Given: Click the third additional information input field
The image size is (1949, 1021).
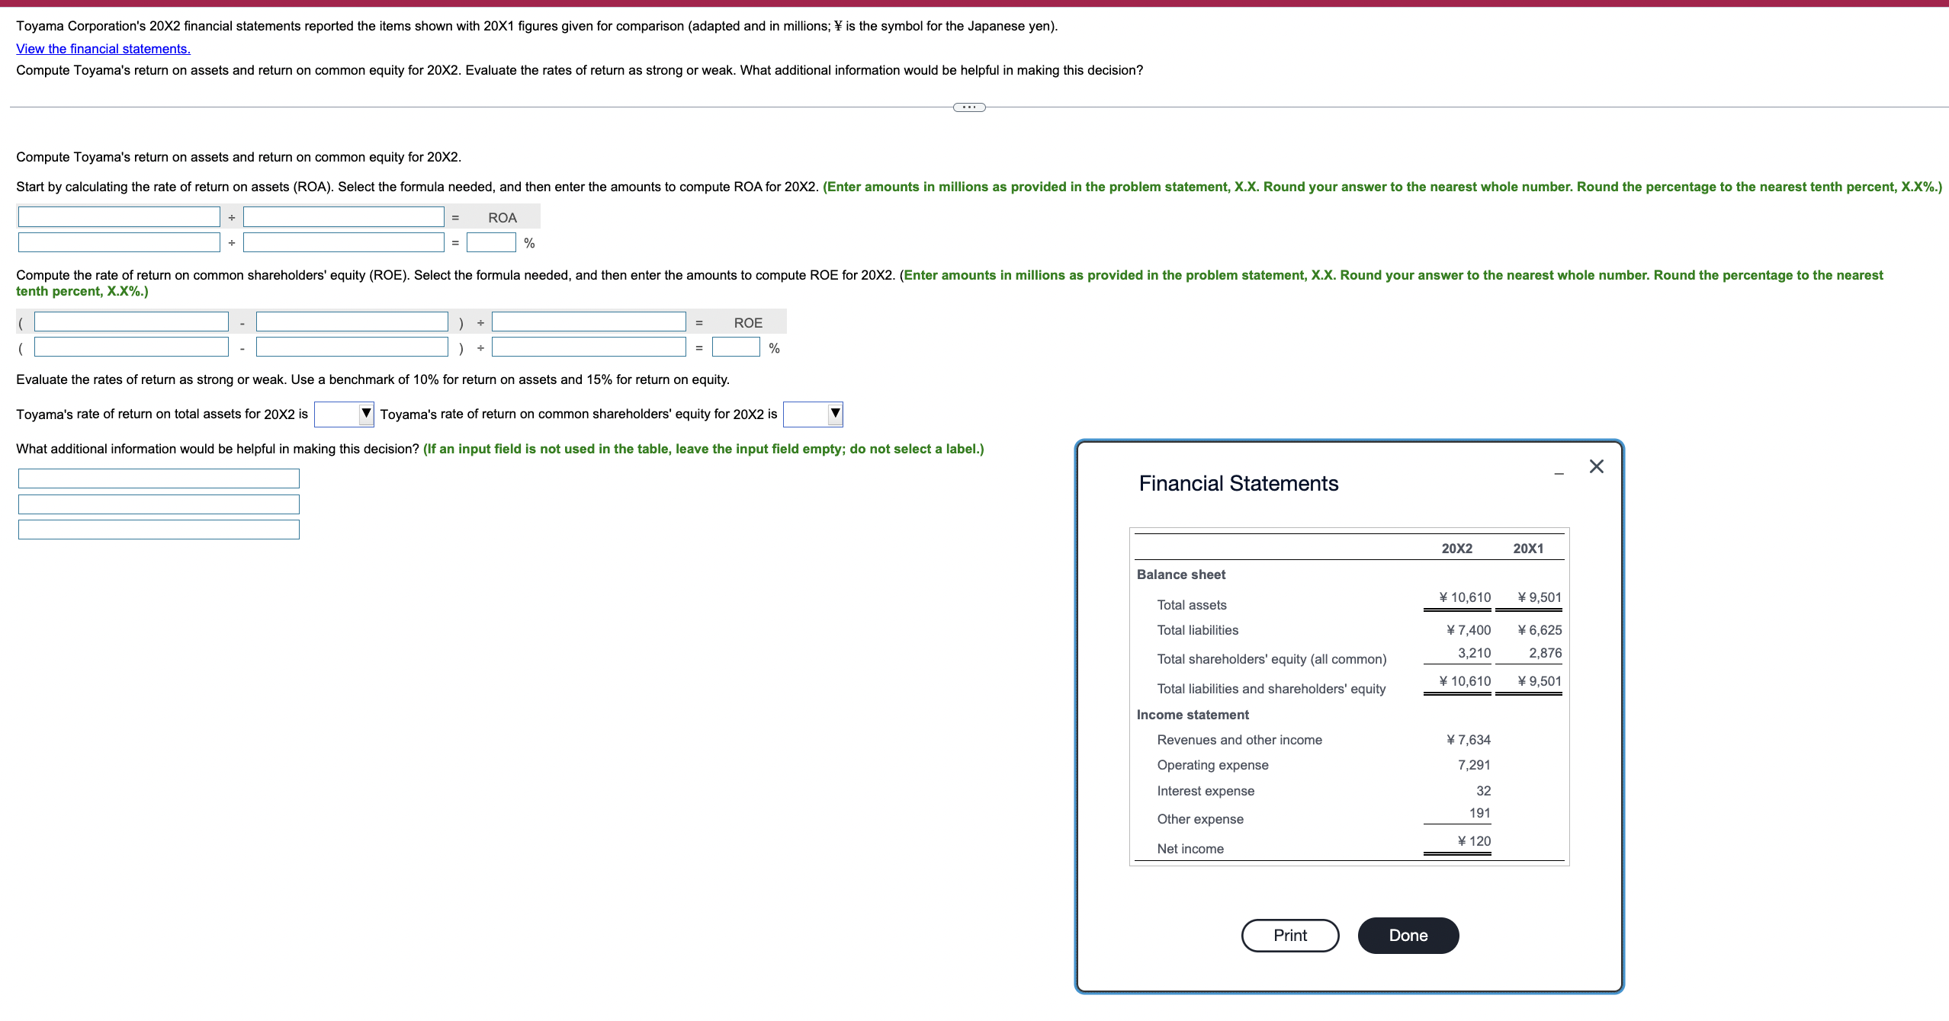Looking at the screenshot, I should click(158, 529).
